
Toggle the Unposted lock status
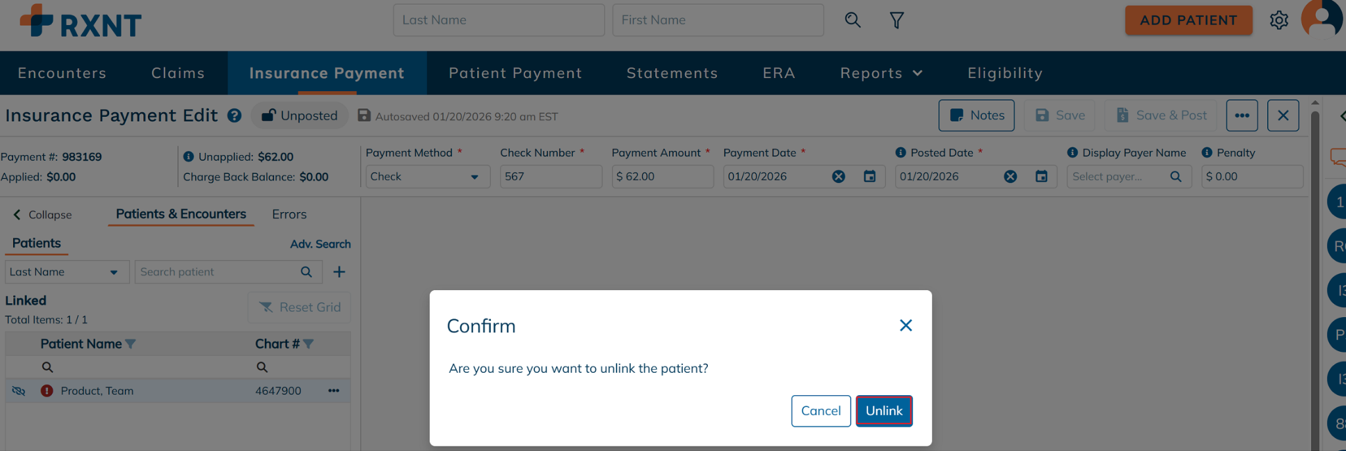(x=300, y=116)
